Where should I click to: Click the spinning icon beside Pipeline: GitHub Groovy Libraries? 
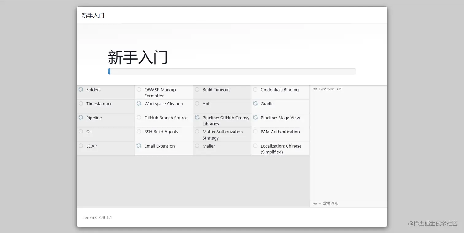197,117
